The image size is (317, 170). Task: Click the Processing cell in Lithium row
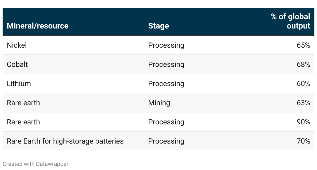166,84
